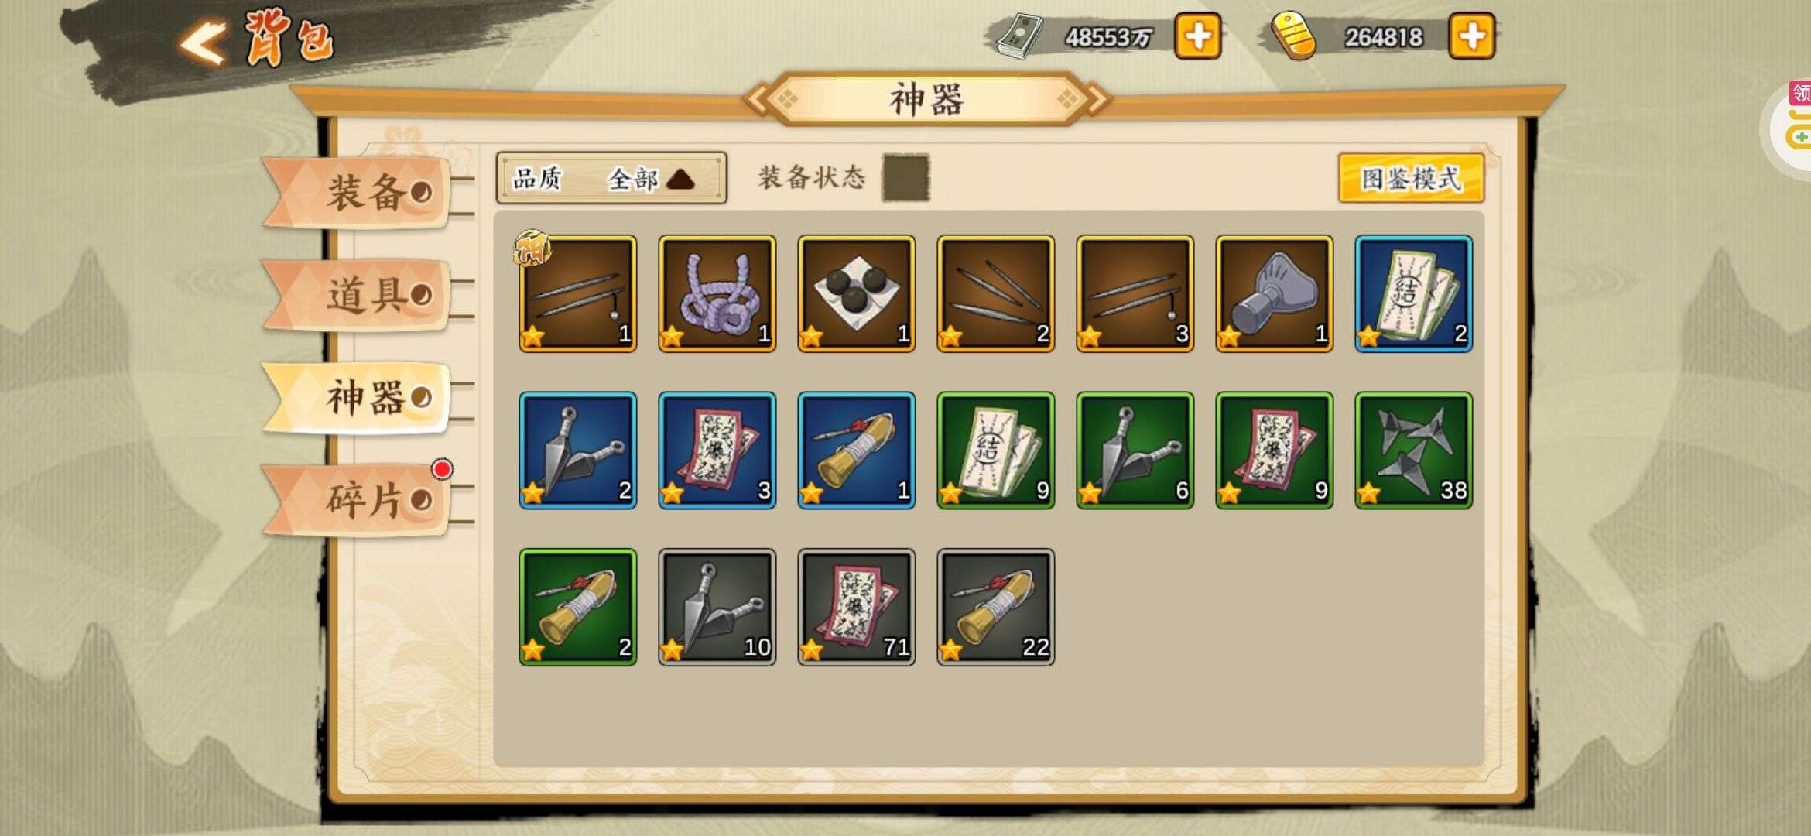Select the gray explosive tag with 71
The height and width of the screenshot is (836, 1811).
(x=857, y=608)
